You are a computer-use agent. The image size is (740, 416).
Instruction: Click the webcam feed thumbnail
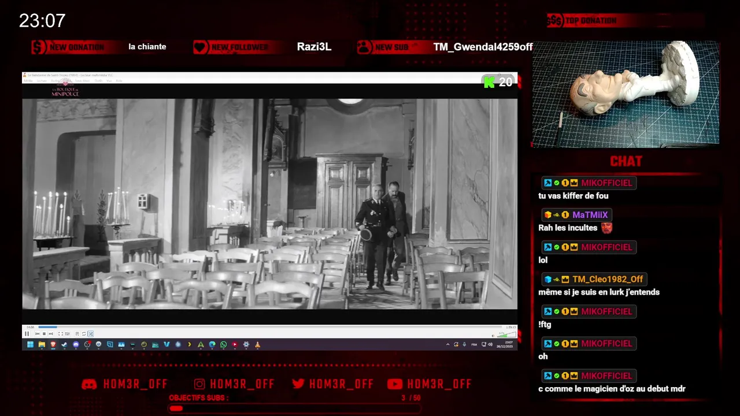pyautogui.click(x=626, y=93)
